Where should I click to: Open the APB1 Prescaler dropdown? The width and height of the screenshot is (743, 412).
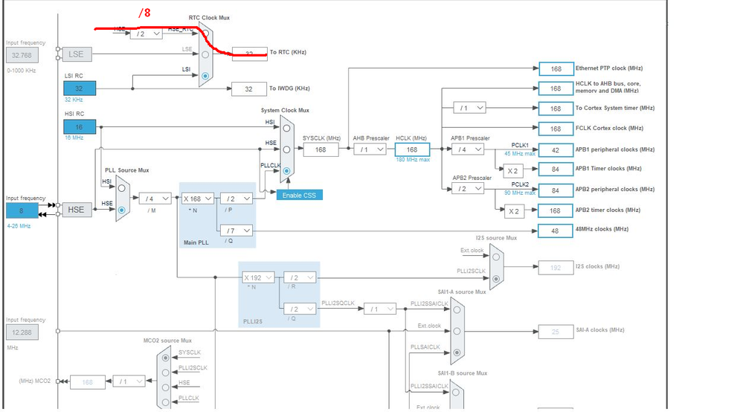[x=468, y=149]
